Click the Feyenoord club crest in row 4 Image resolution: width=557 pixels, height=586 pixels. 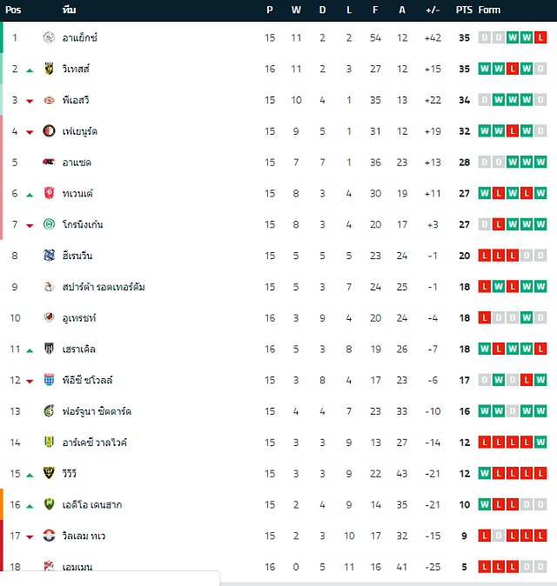point(49,131)
